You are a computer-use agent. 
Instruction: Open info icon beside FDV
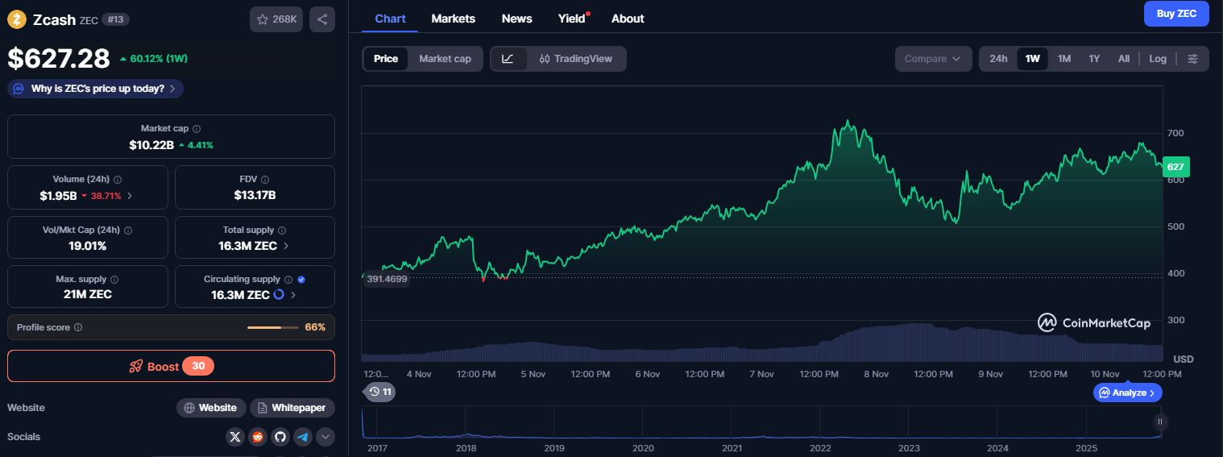pyautogui.click(x=265, y=180)
